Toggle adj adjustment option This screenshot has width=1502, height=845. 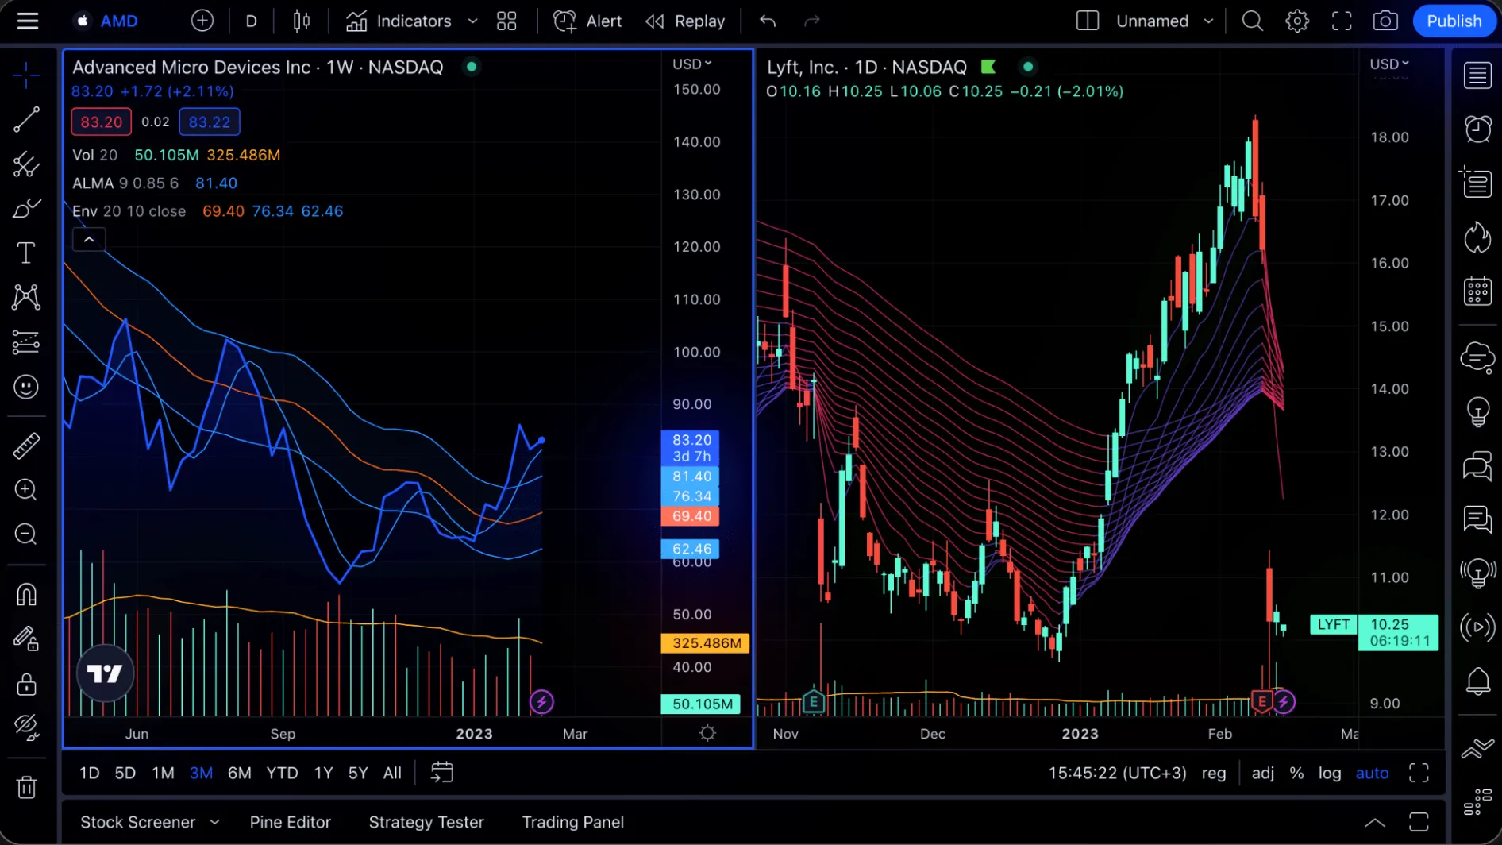coord(1262,774)
